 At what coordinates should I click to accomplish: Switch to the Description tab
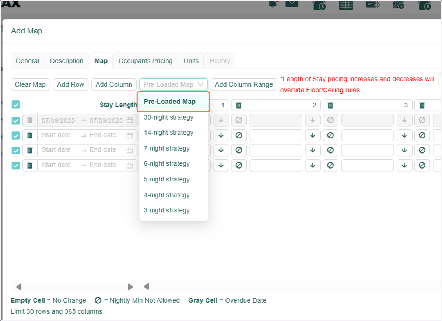67,61
